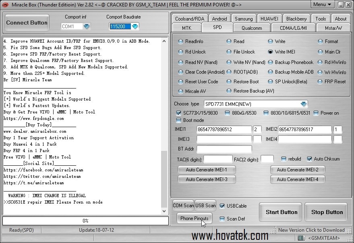
Task: Click the IMEI2 input field
Action: (305, 130)
